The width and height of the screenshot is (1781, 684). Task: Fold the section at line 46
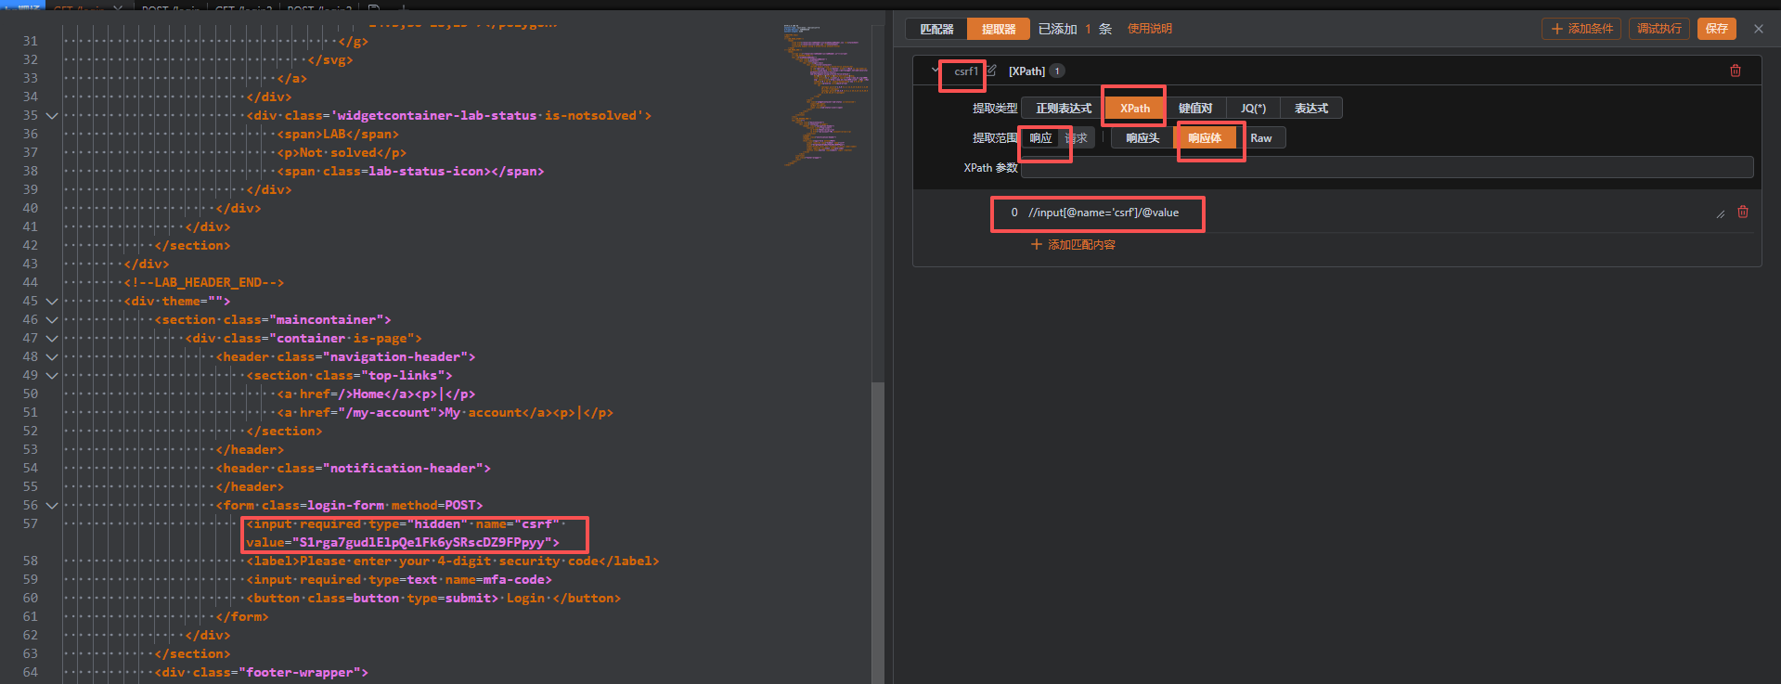[52, 320]
